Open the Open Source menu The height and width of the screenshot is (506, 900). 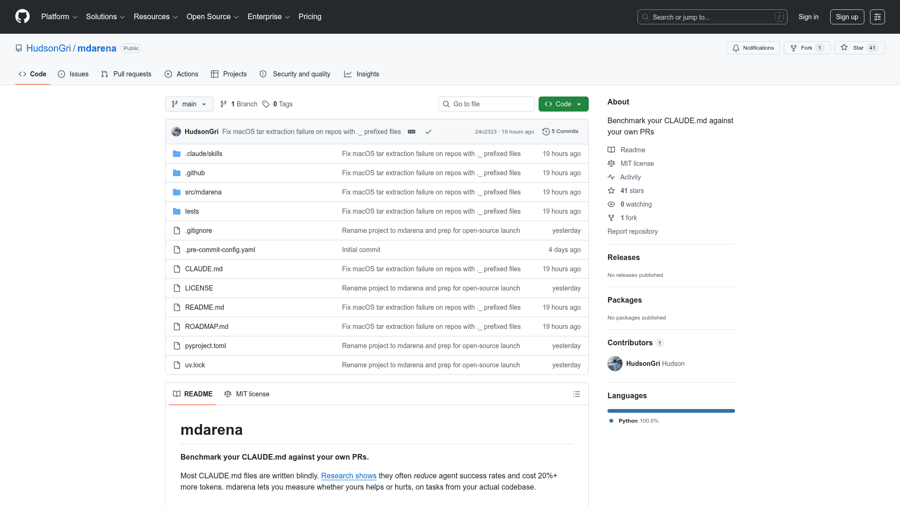pos(212,17)
